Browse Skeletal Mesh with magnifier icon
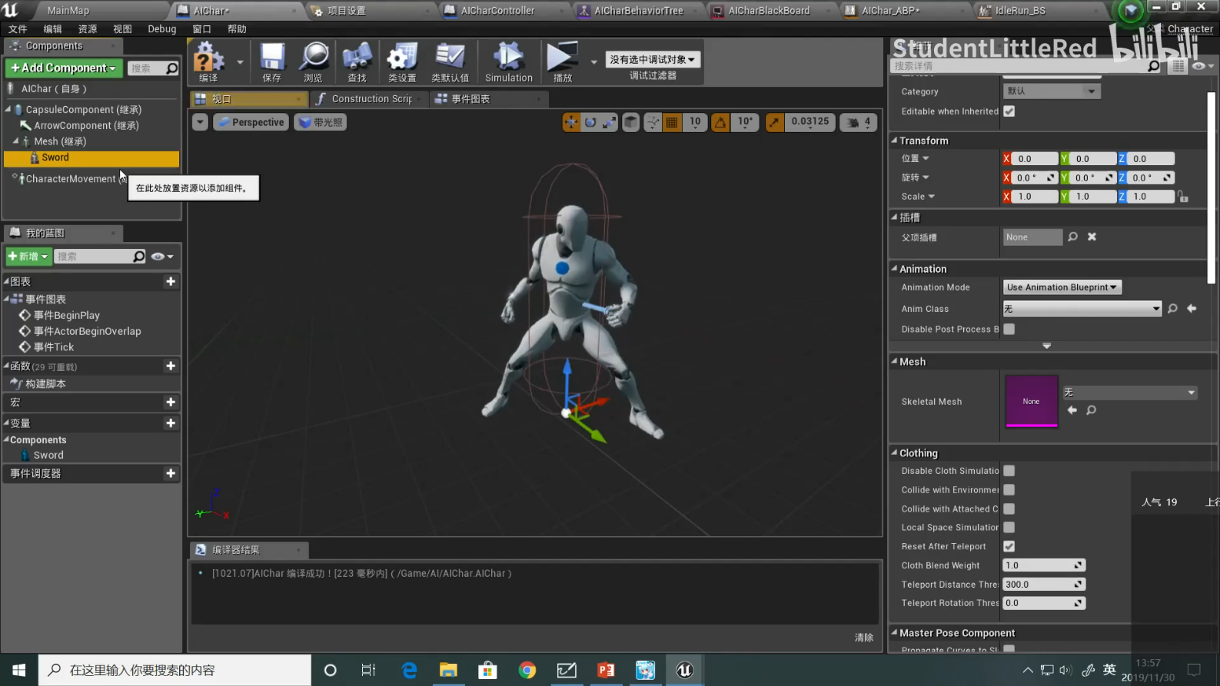The height and width of the screenshot is (686, 1220). coord(1091,410)
